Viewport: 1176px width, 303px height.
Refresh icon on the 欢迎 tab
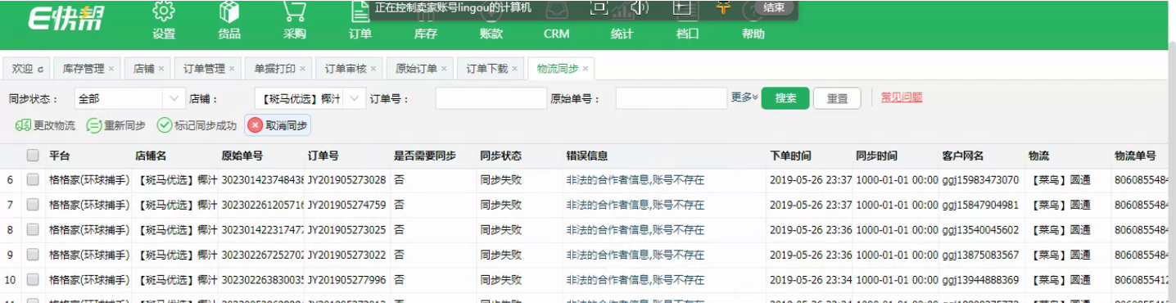[41, 70]
